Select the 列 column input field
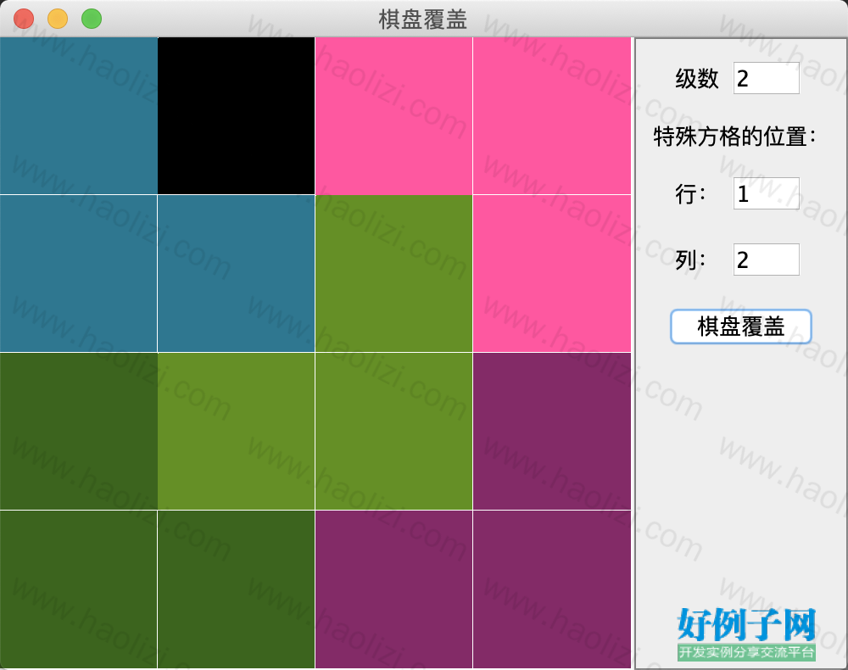The width and height of the screenshot is (848, 670). click(766, 260)
